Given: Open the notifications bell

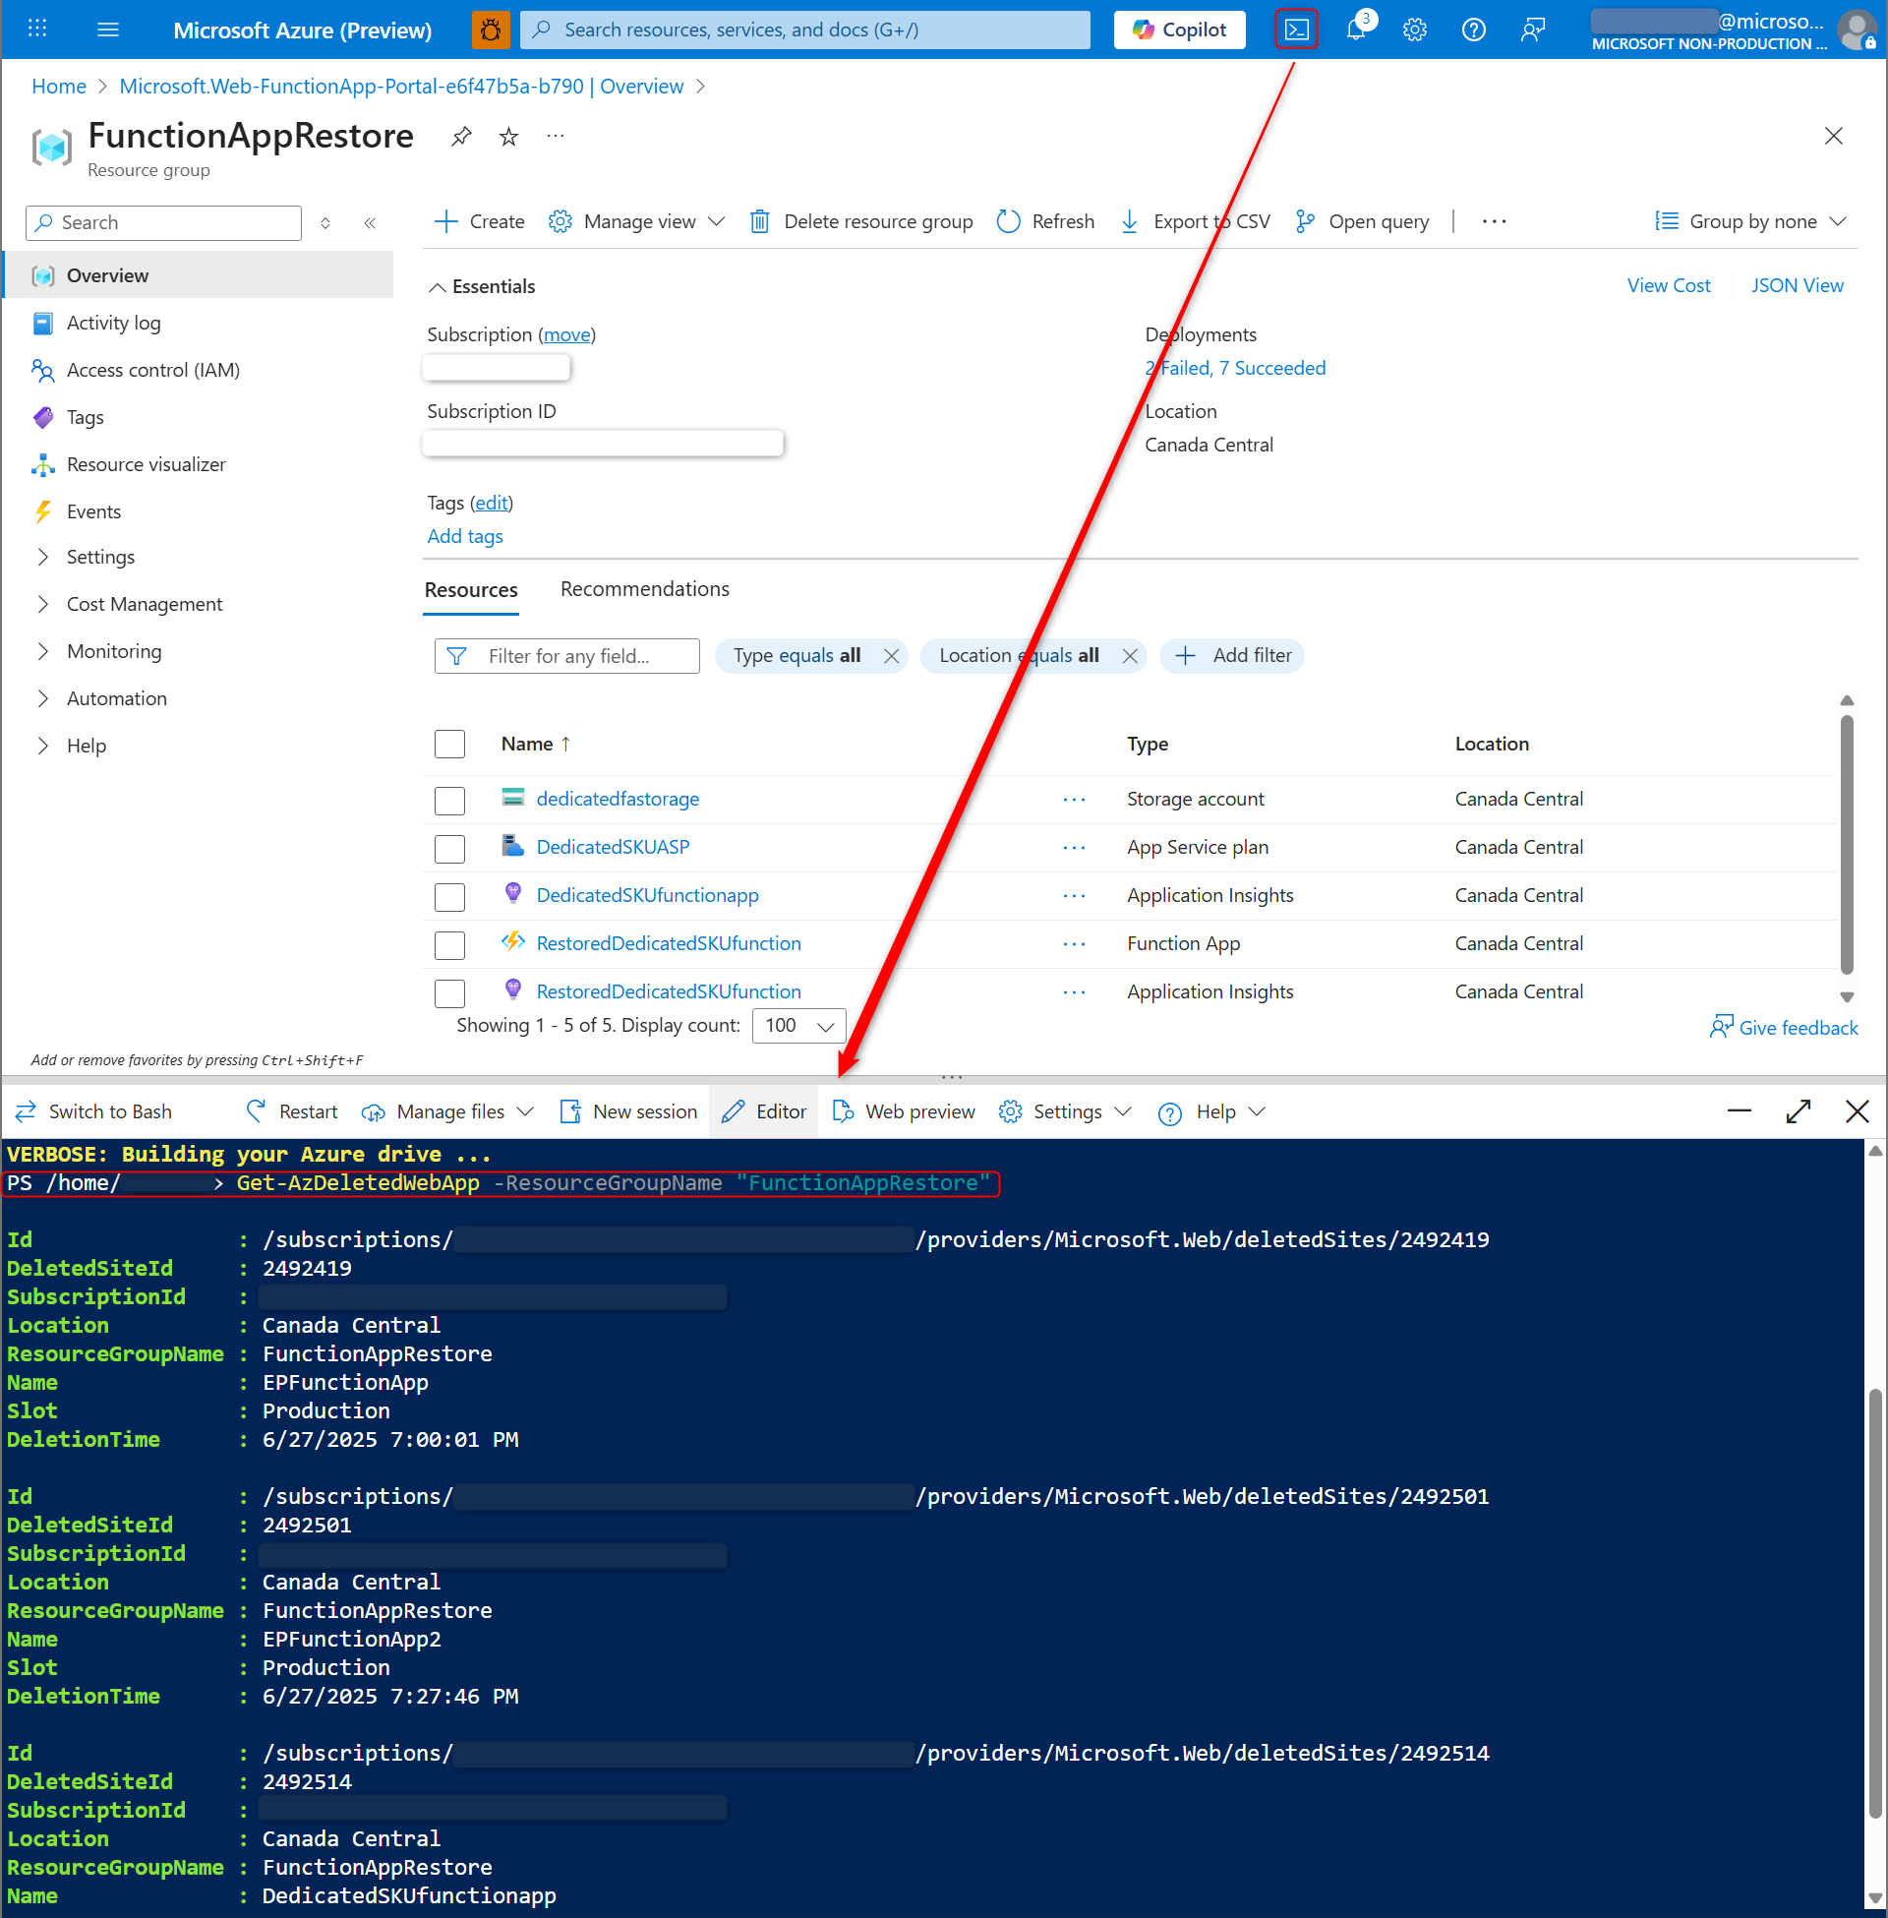Looking at the screenshot, I should coord(1355,29).
